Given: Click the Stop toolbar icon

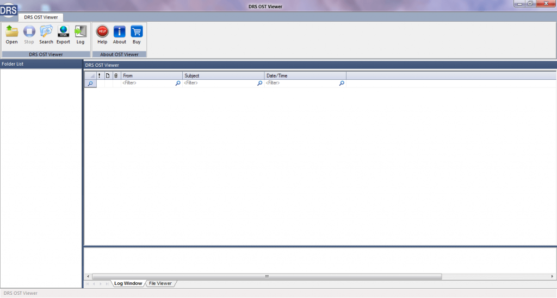Looking at the screenshot, I should [29, 34].
